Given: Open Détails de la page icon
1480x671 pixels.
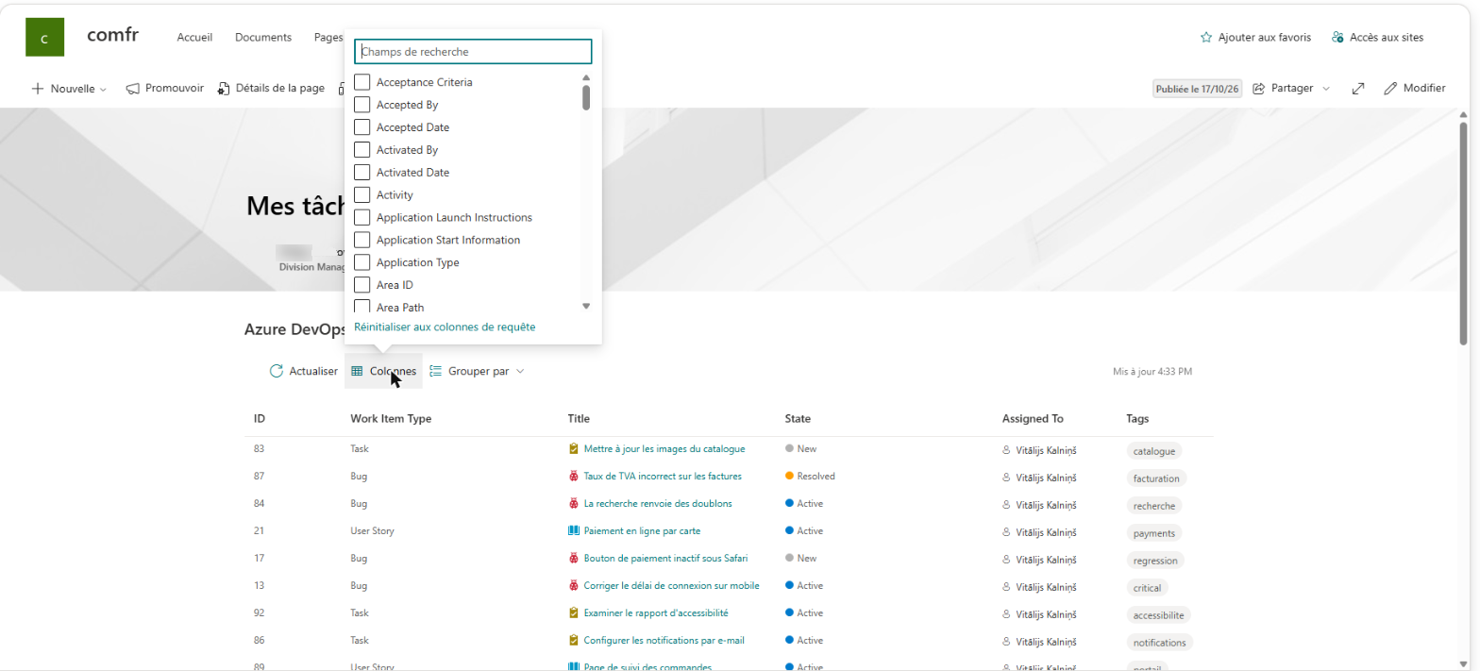Looking at the screenshot, I should (224, 89).
